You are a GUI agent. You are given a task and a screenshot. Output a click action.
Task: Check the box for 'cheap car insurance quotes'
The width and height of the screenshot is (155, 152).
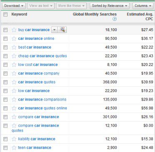tap(5, 56)
